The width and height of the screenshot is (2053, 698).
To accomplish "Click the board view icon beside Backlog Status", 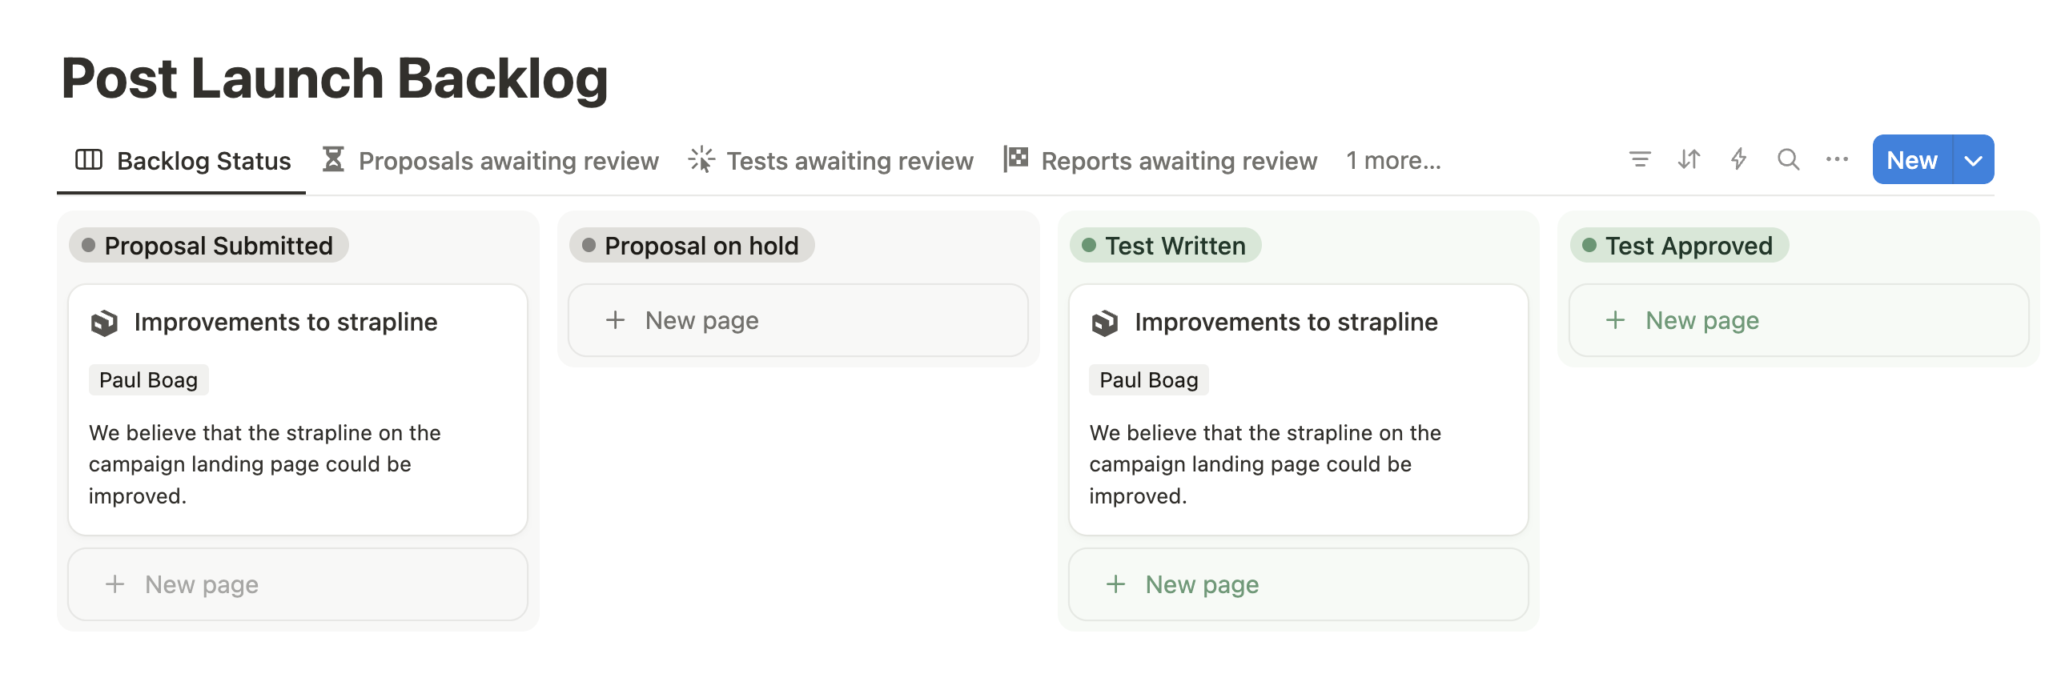I will [88, 159].
